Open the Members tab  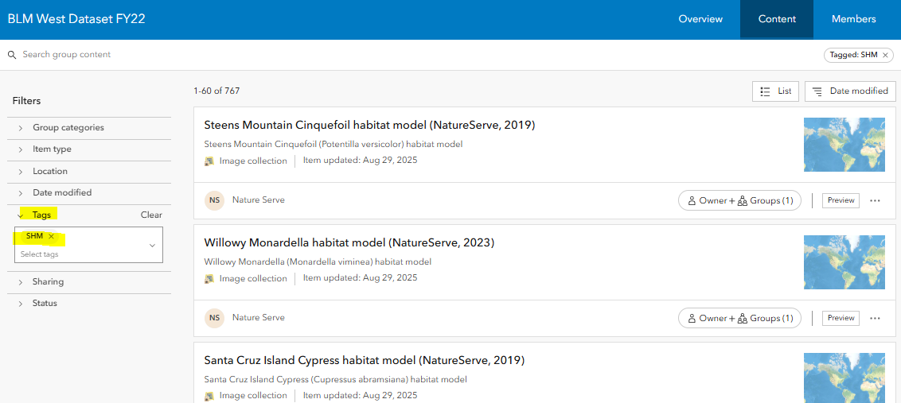tap(853, 19)
